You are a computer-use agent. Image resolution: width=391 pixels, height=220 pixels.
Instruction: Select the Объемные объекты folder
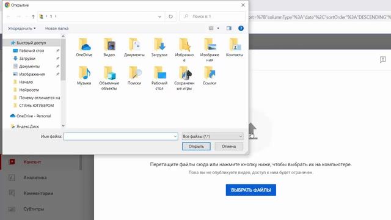pos(109,78)
